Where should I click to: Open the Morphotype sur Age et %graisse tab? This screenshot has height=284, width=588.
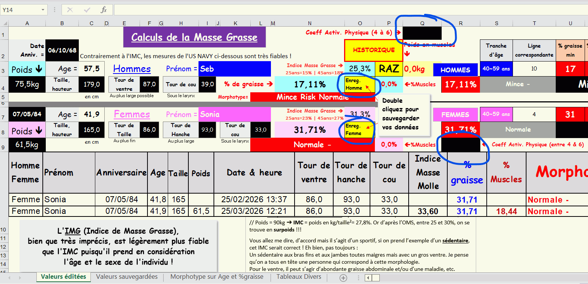217,277
